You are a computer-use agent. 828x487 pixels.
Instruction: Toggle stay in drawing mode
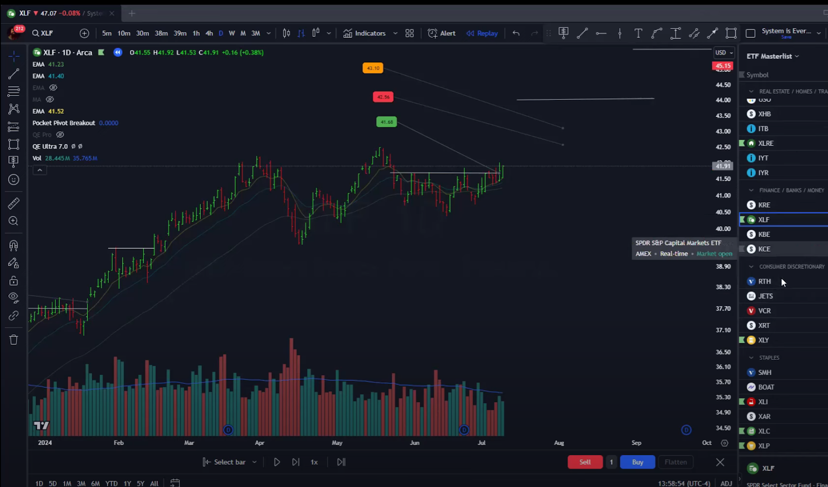click(13, 263)
